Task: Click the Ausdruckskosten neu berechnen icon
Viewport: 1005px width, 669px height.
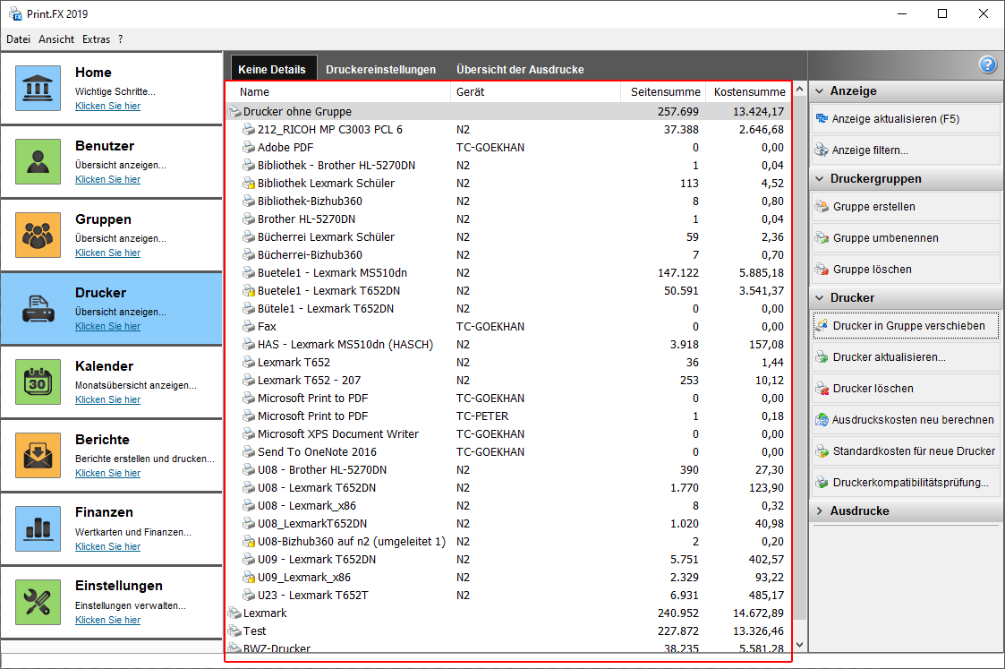Action: pos(822,420)
